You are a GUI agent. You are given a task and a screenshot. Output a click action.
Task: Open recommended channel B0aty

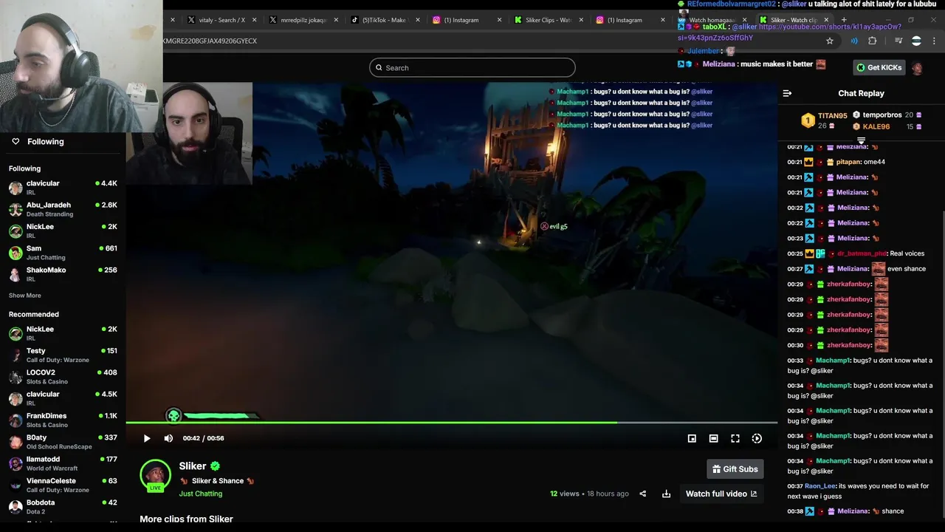[63, 442]
